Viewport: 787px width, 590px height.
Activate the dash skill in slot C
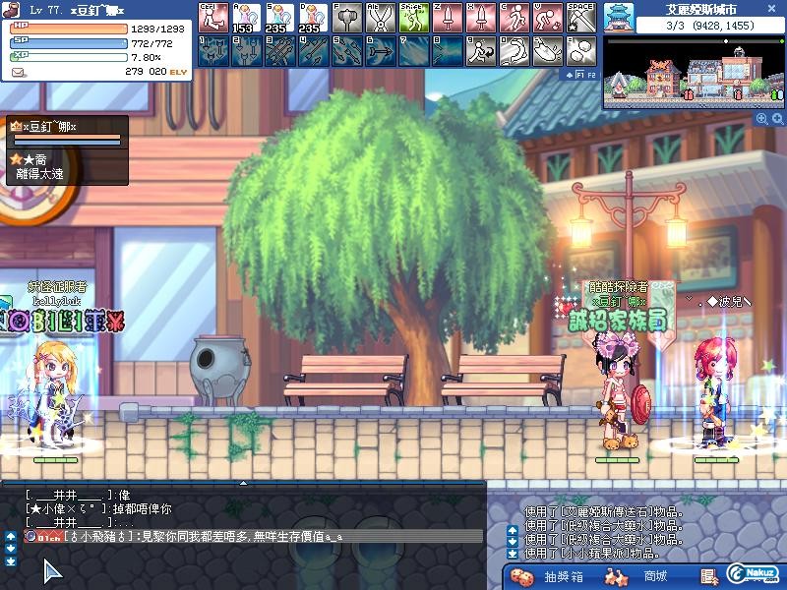[x=515, y=18]
